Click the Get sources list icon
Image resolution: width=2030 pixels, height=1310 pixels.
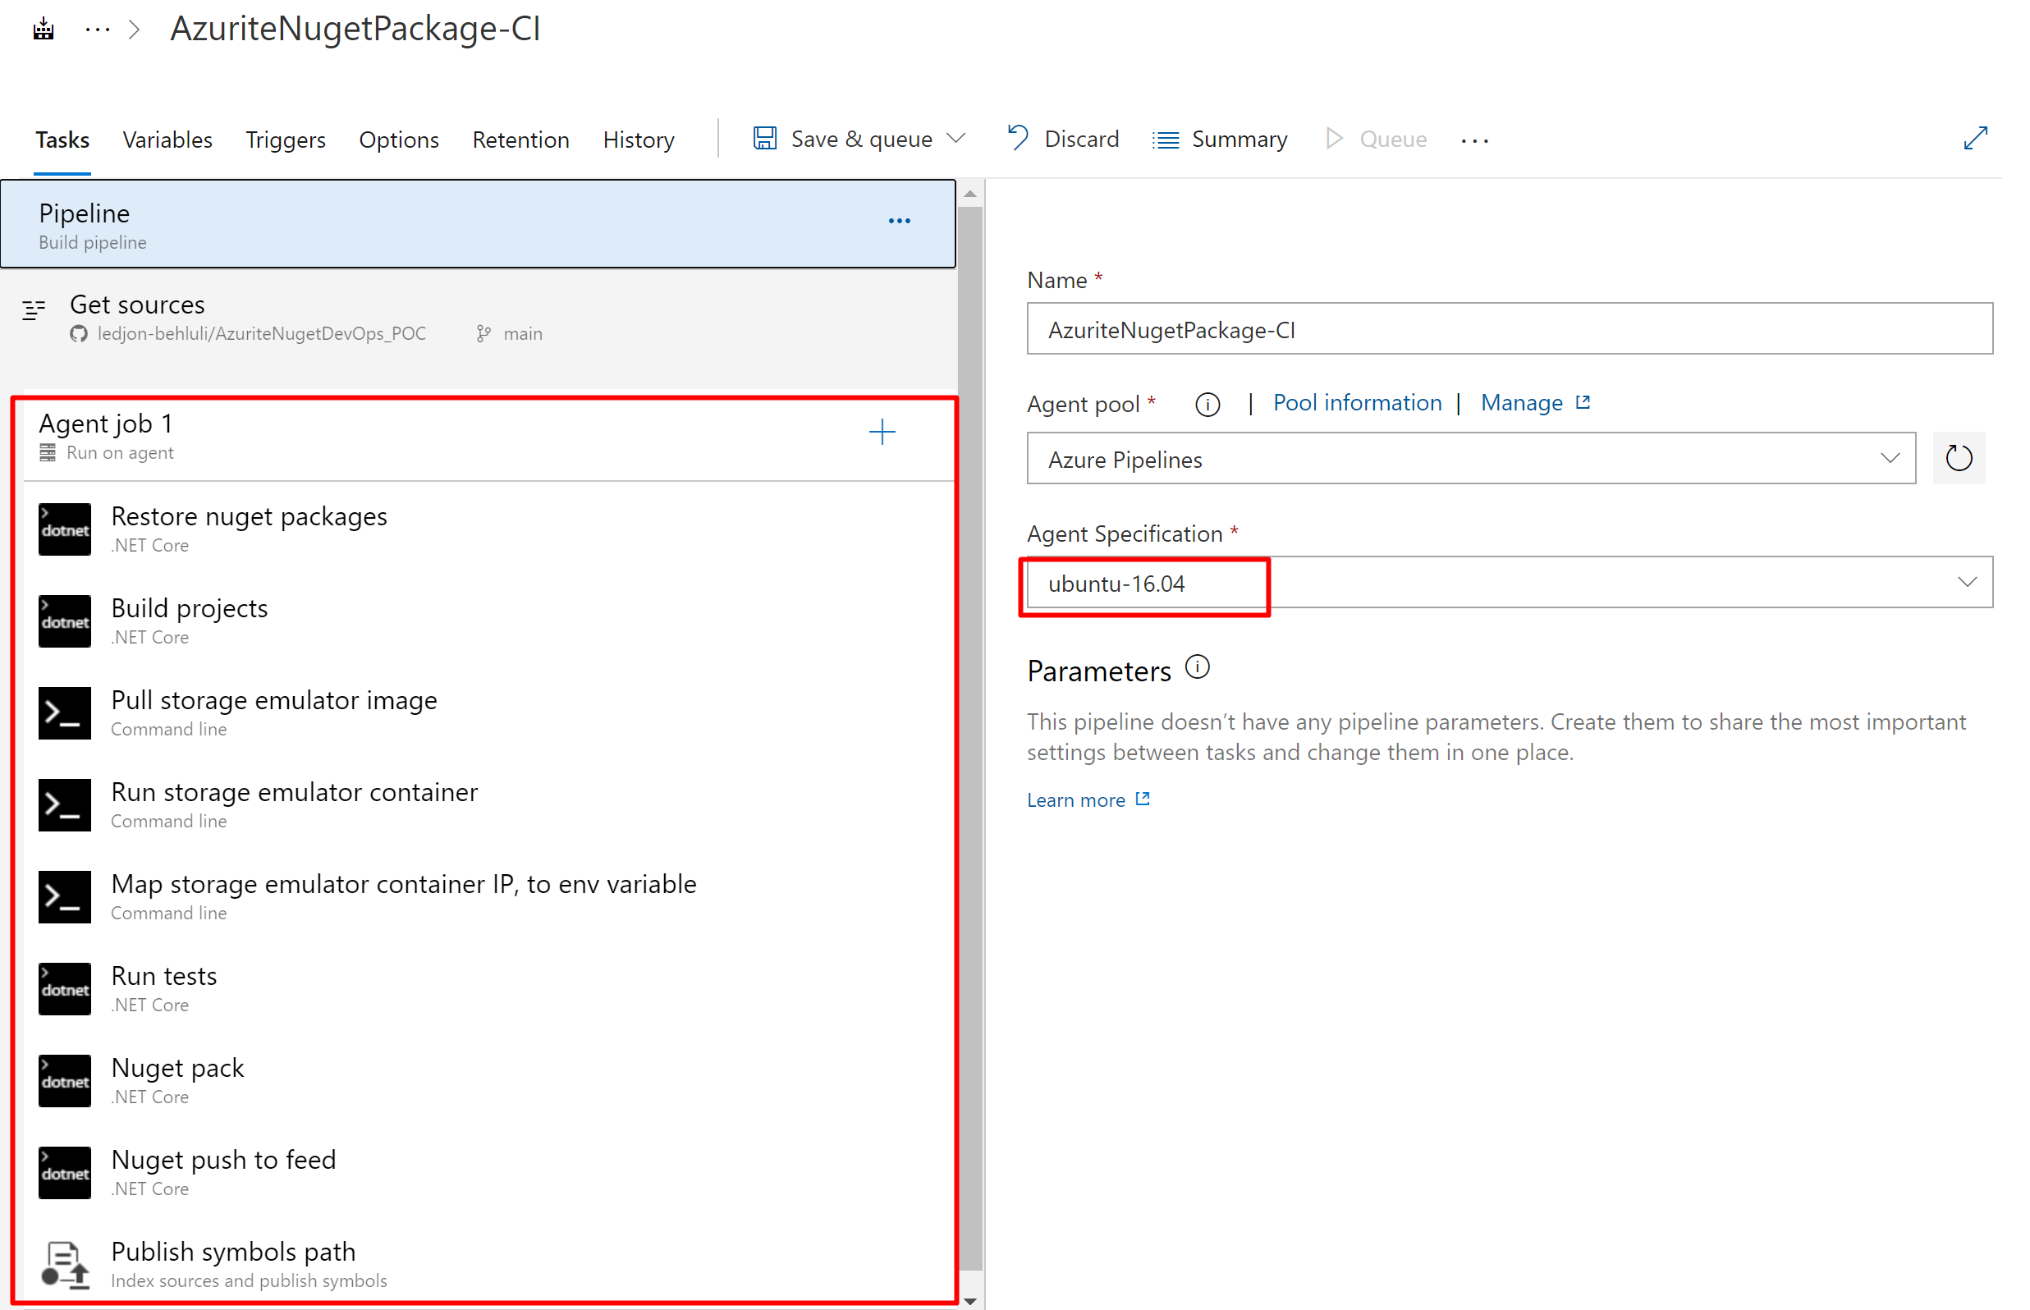[34, 310]
